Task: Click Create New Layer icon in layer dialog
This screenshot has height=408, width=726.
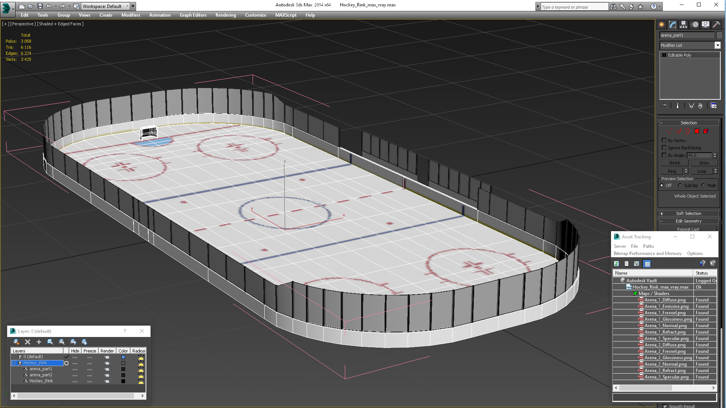Action: (16, 342)
